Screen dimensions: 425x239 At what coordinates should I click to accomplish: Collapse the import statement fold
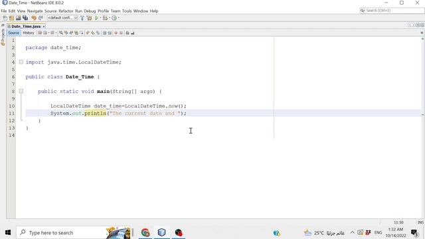pyautogui.click(x=21, y=62)
